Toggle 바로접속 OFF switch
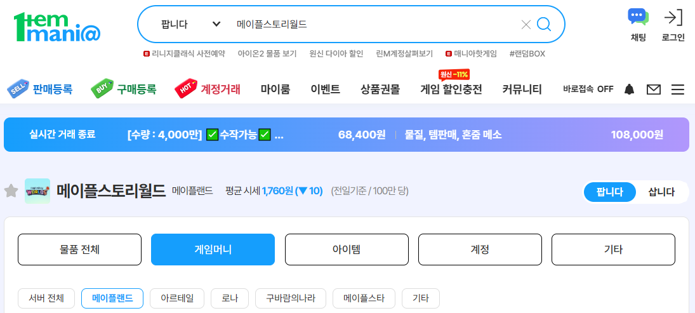This screenshot has width=695, height=313. [x=588, y=89]
